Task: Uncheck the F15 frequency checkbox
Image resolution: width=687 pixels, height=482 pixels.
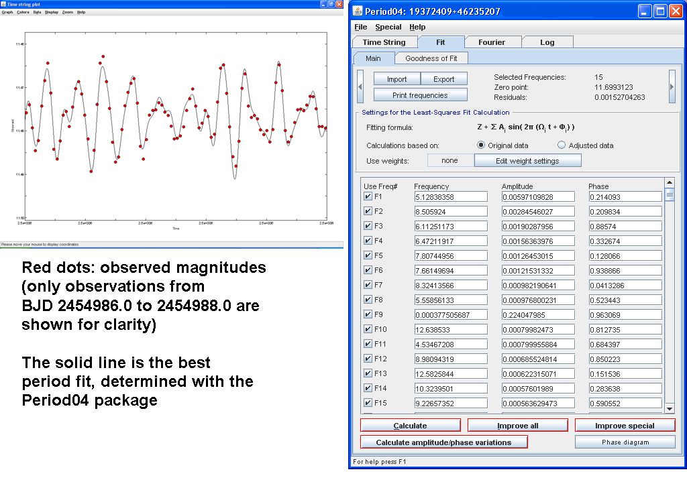Action: point(368,403)
